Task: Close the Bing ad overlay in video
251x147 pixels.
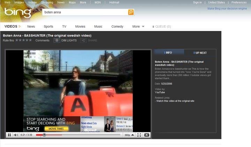Action: (x=130, y=119)
